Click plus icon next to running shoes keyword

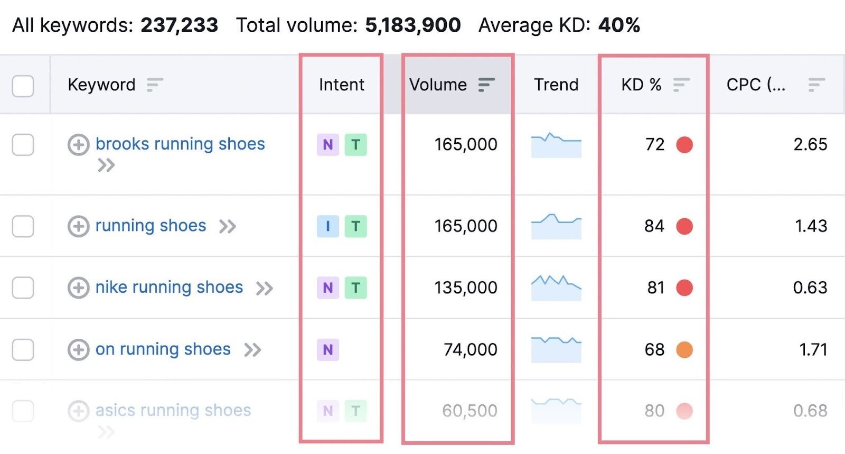click(x=78, y=226)
